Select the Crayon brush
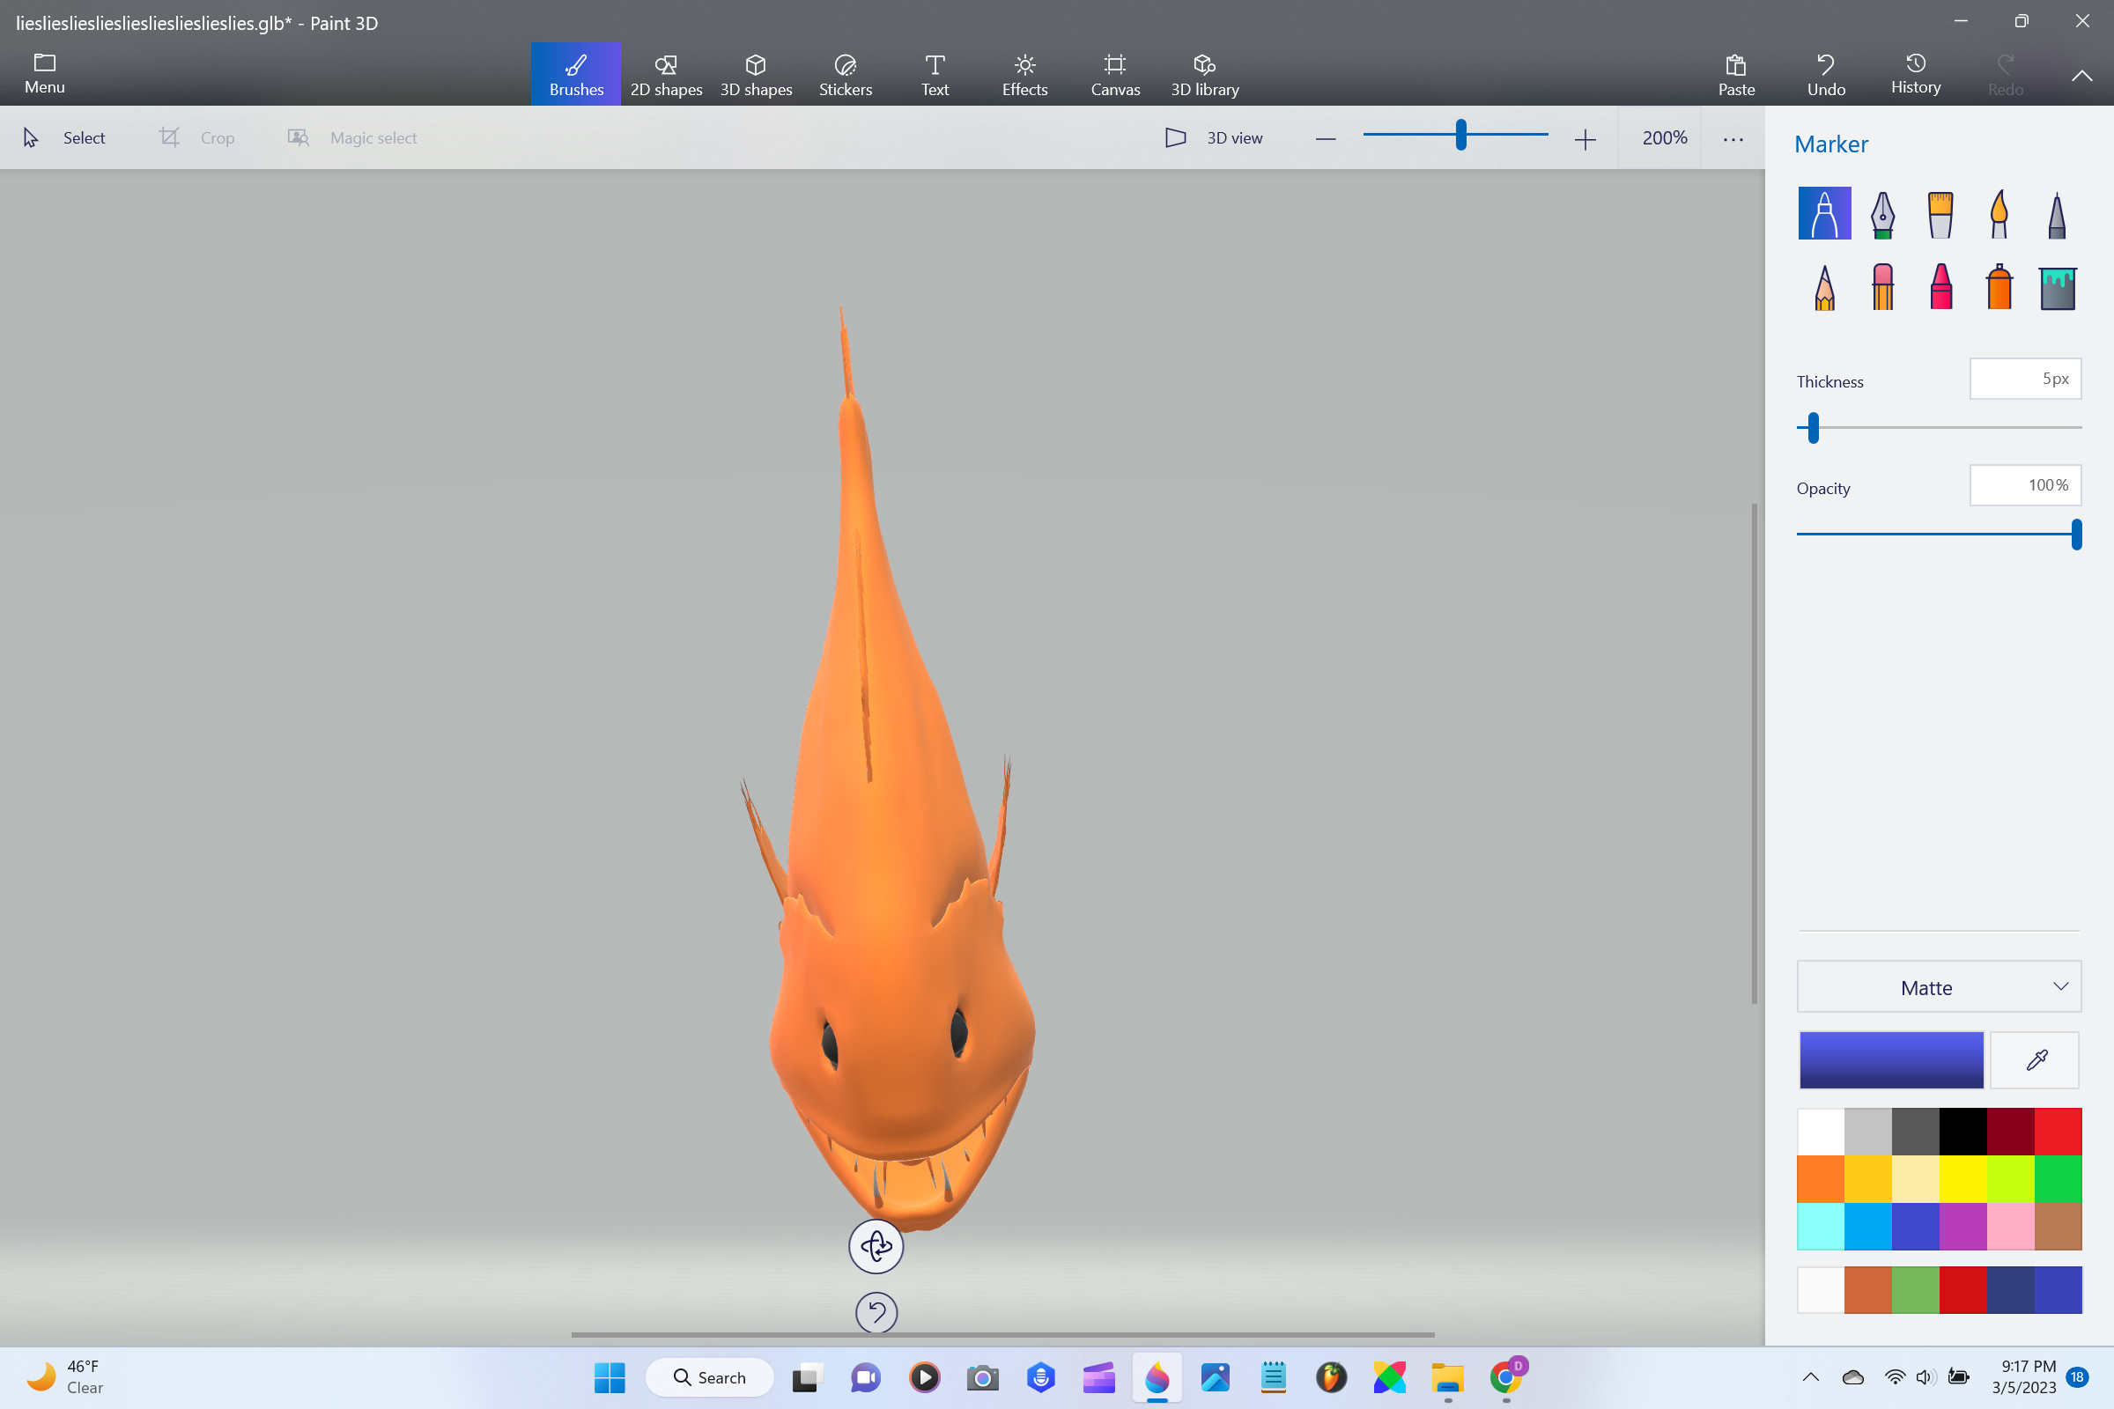 (x=1940, y=288)
